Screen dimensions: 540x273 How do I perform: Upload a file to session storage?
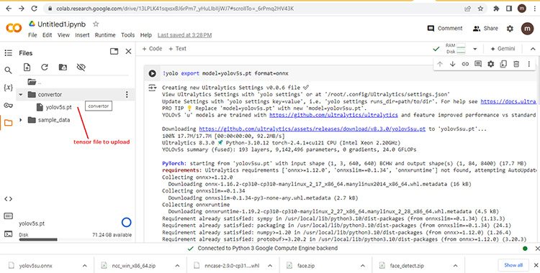coord(27,68)
